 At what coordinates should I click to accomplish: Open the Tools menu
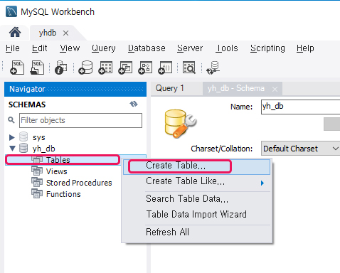point(227,48)
